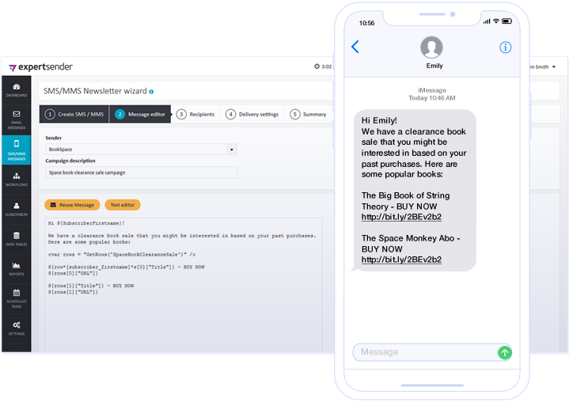Click the 'SMS/MMS Newsletter wizard' title
This screenshot has width=569, height=402.
tap(95, 91)
